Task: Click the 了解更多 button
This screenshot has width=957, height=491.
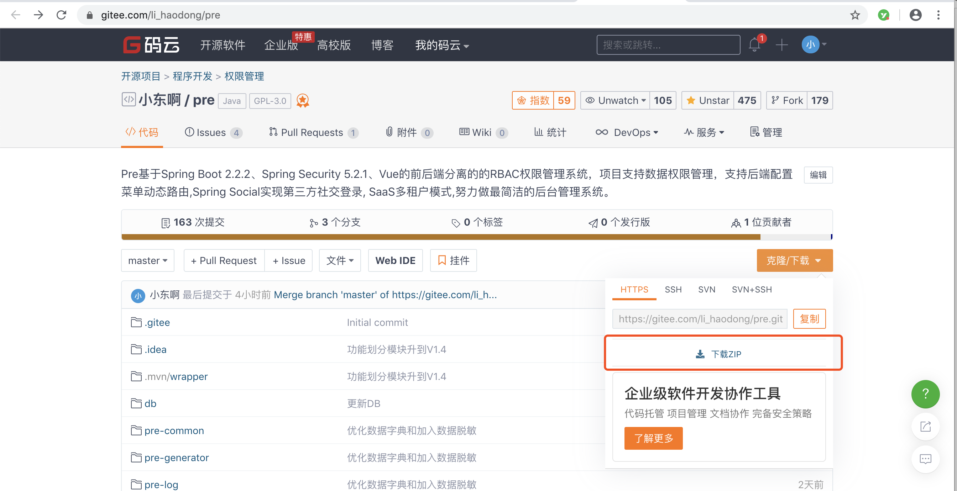Action: coord(653,438)
